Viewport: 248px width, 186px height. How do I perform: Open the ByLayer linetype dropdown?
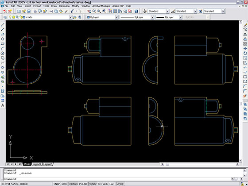point(137,17)
